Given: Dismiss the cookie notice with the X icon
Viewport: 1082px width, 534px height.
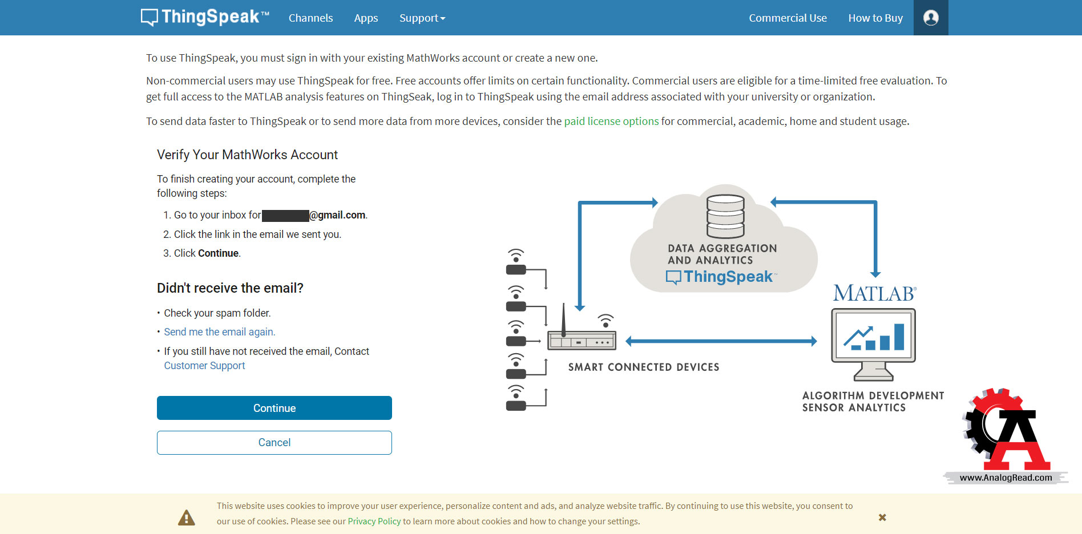Looking at the screenshot, I should coord(882,517).
